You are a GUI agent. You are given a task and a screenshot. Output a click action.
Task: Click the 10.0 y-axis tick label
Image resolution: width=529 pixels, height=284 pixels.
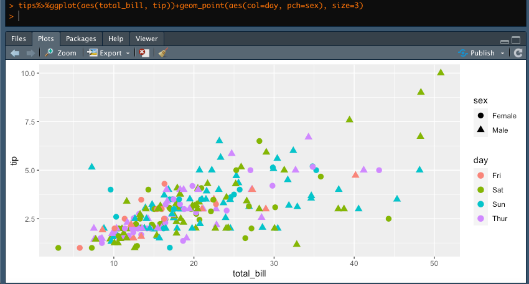point(28,73)
